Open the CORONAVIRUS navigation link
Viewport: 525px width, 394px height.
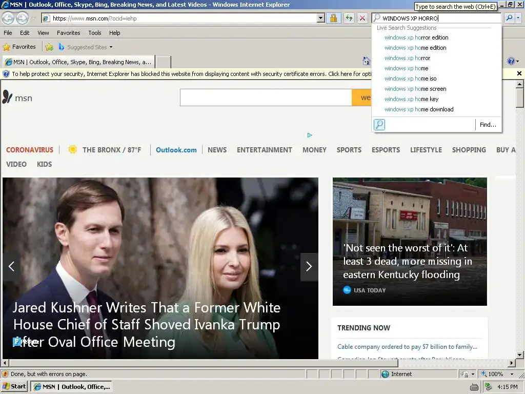pyautogui.click(x=29, y=150)
